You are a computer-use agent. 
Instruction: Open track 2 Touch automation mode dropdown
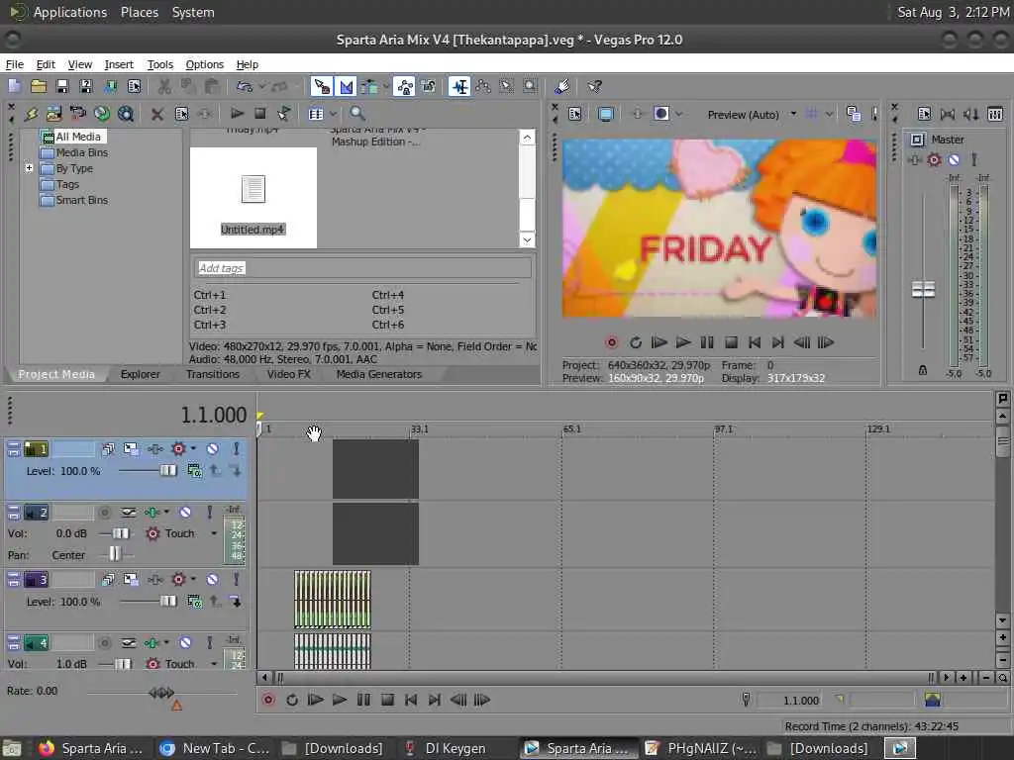(x=214, y=533)
